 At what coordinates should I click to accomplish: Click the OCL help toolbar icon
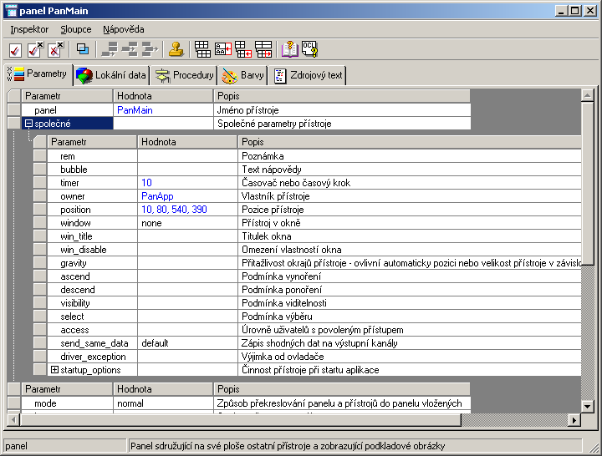click(309, 49)
